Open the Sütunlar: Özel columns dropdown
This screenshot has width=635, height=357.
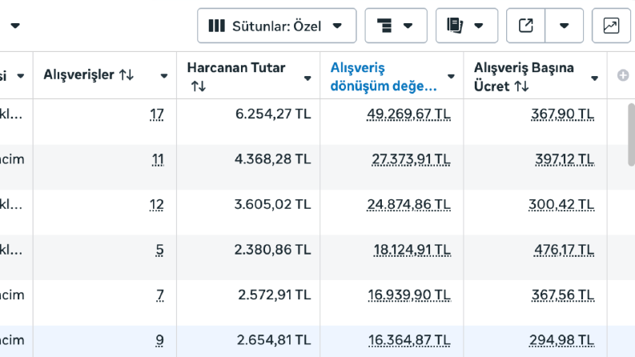pyautogui.click(x=276, y=26)
